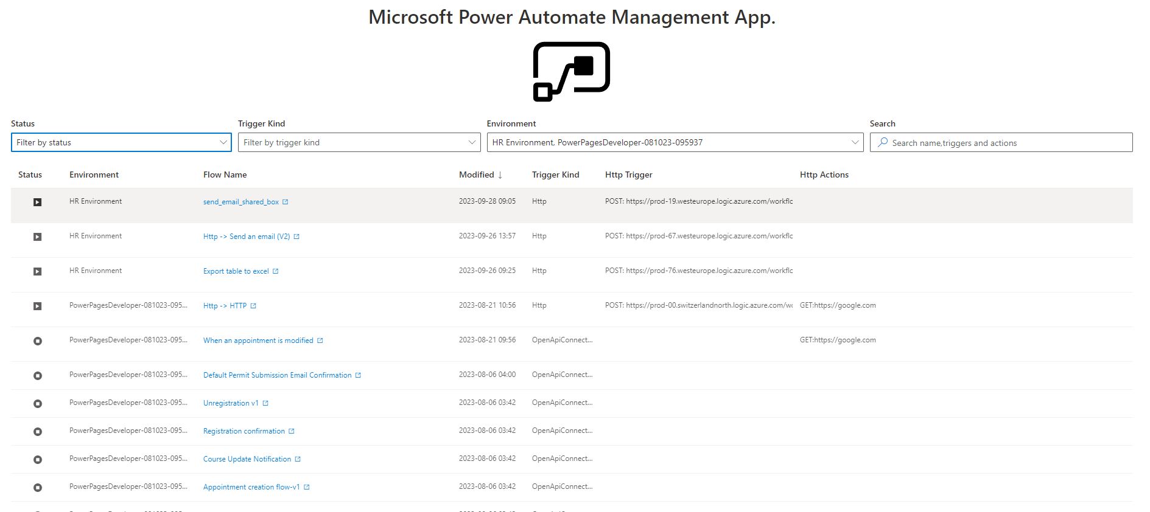This screenshot has width=1150, height=512.
Task: Open external link icon beside Export table to excel
Action: point(275,271)
